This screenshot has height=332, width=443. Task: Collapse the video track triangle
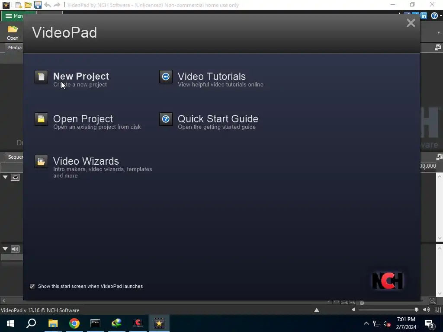[5, 177]
